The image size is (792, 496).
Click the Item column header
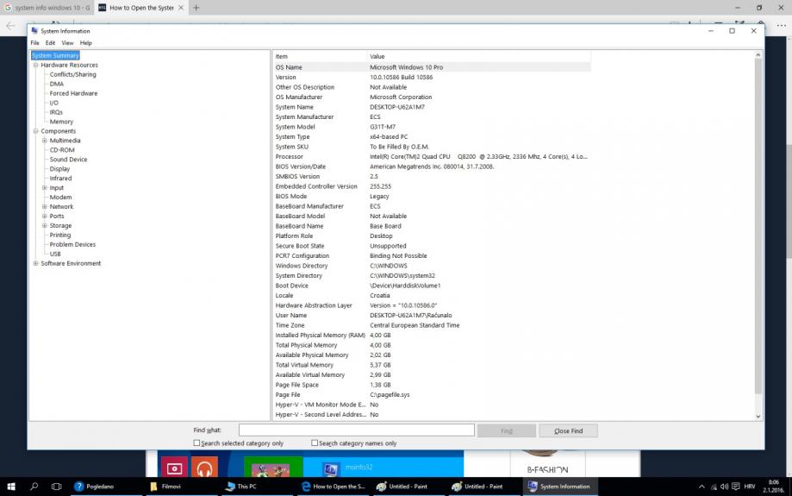coord(319,56)
